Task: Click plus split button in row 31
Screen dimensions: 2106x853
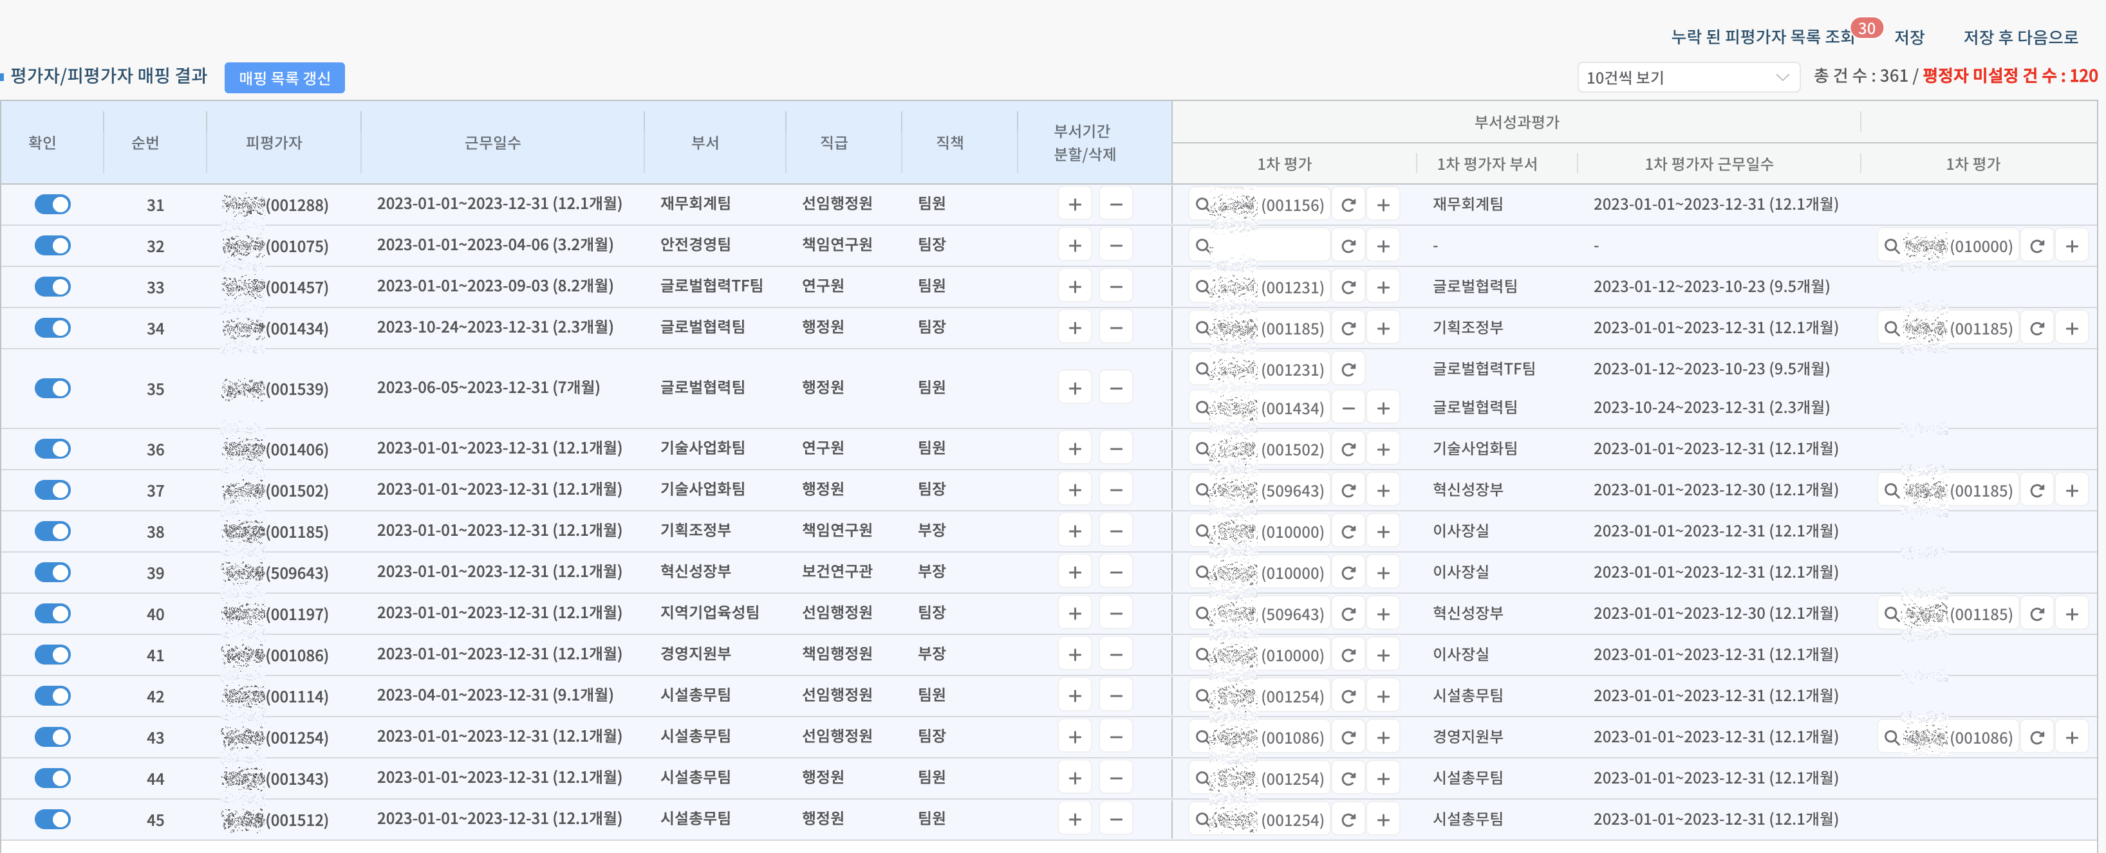Action: (x=1074, y=205)
